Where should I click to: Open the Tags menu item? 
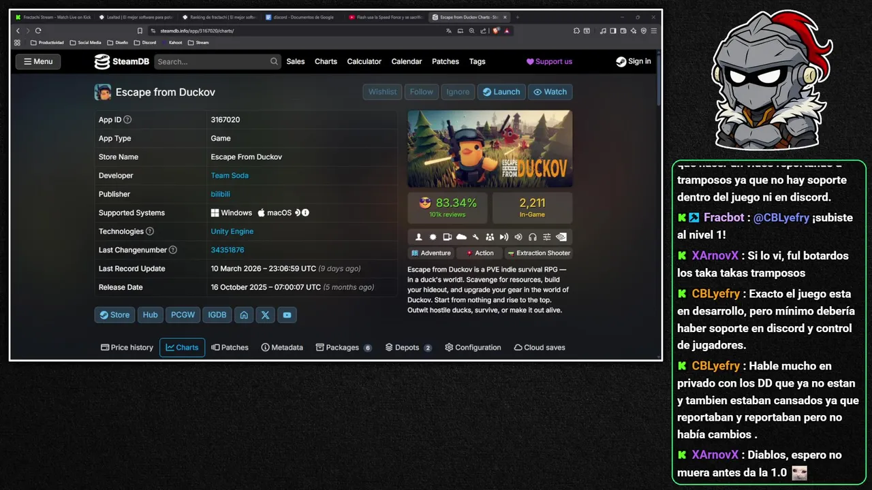pyautogui.click(x=477, y=61)
